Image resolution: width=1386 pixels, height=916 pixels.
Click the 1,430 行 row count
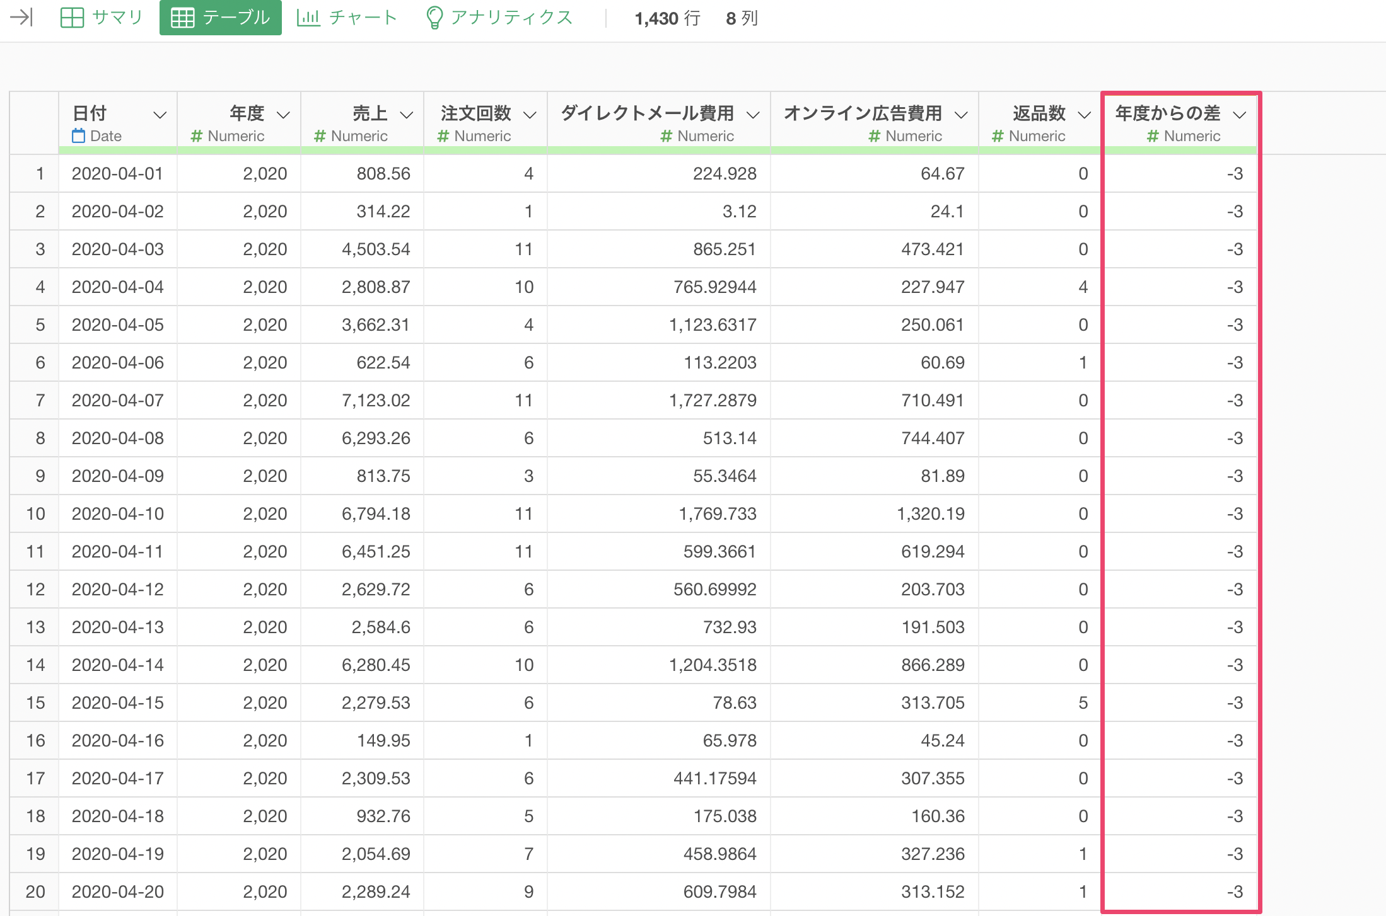point(667,18)
